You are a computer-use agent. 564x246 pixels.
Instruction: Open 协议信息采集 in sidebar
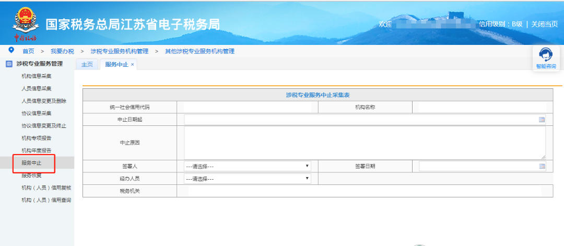[37, 113]
